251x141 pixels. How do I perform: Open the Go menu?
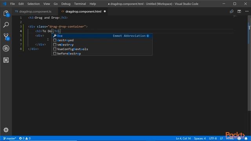(56, 4)
